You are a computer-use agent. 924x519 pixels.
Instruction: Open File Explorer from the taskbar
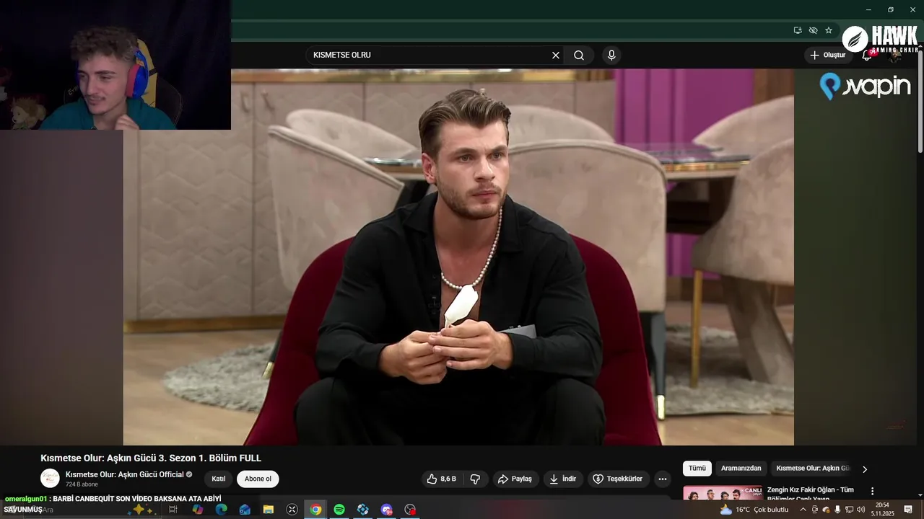coord(269,510)
